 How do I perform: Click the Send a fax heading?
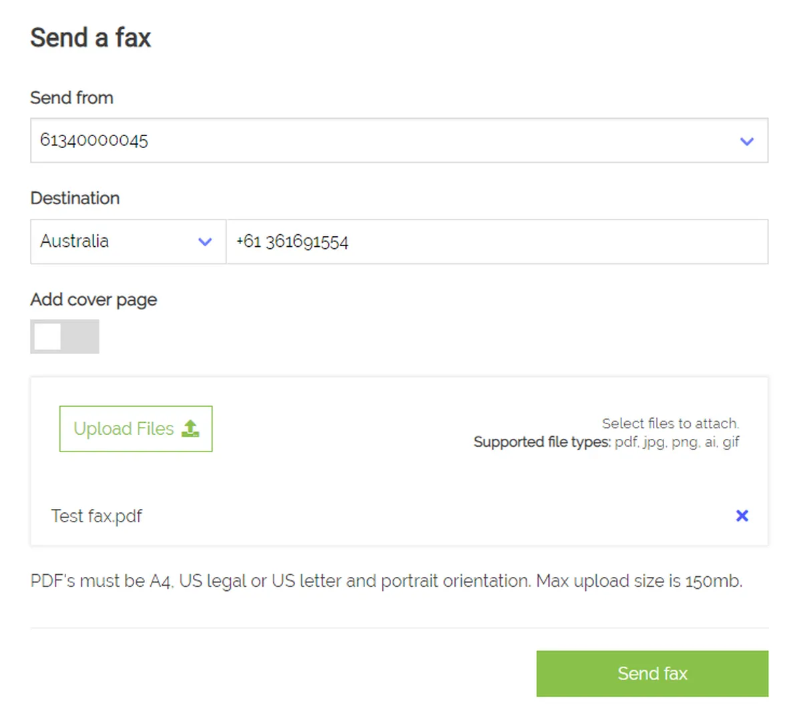point(91,38)
